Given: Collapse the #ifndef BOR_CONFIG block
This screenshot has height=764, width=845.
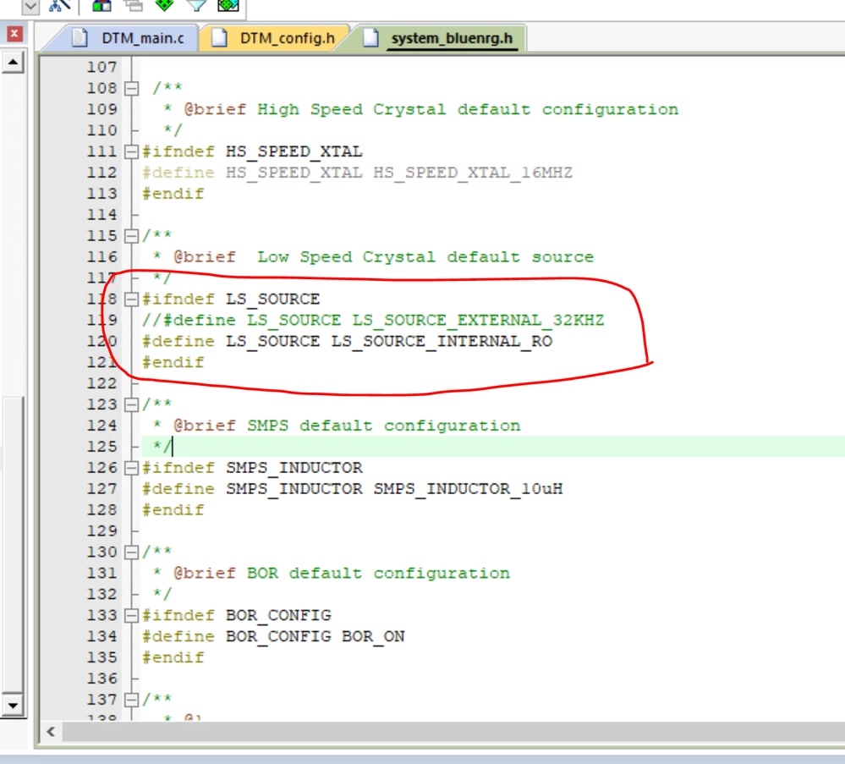Looking at the screenshot, I should pos(131,616).
